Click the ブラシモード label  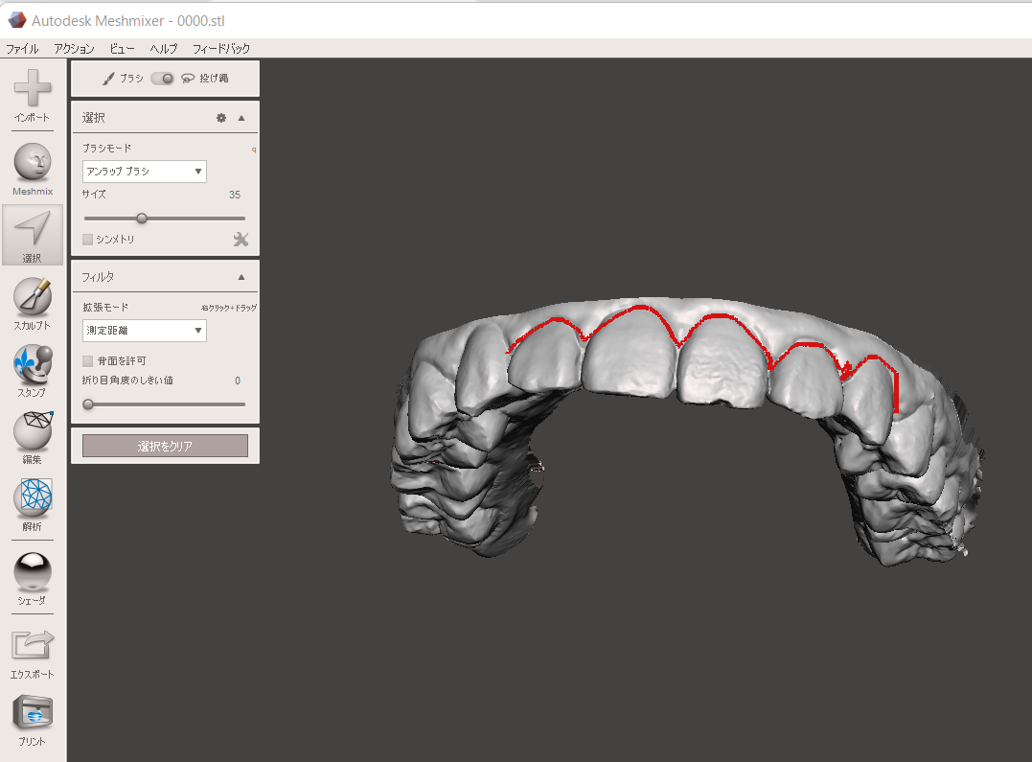pos(106,149)
